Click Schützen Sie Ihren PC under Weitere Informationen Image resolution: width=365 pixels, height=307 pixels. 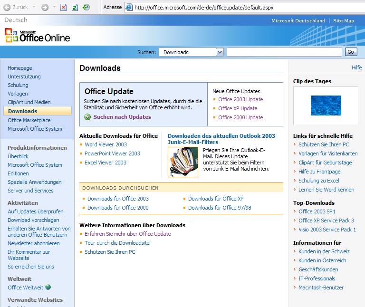110,252
